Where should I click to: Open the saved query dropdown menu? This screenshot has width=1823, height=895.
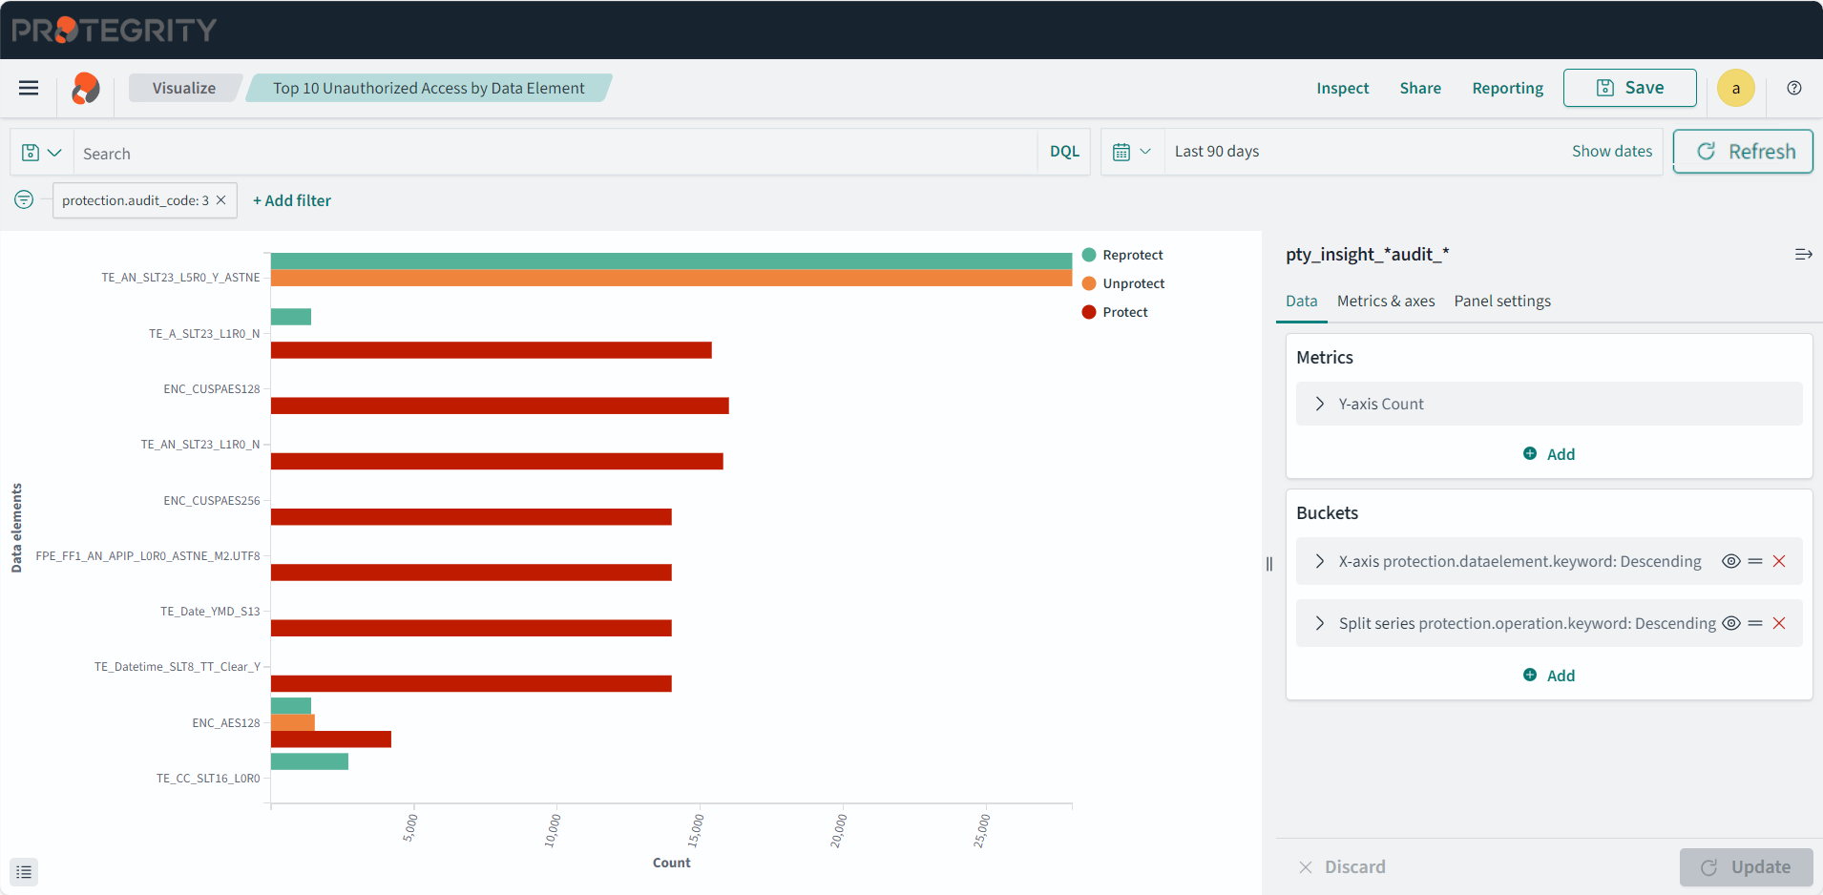[x=42, y=153]
